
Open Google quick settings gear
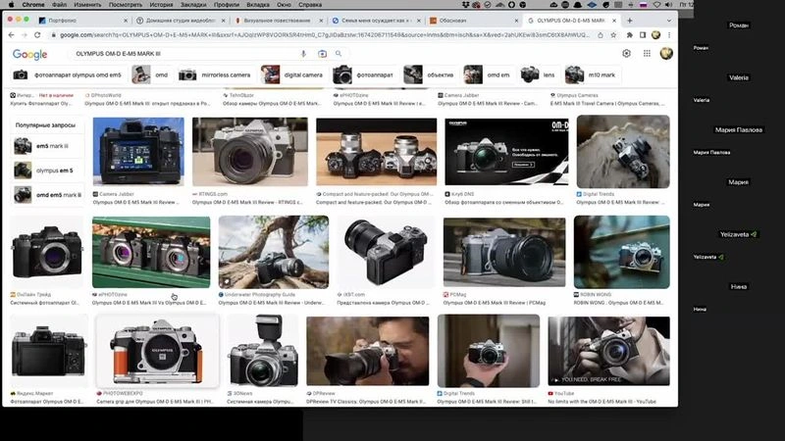pyautogui.click(x=626, y=54)
